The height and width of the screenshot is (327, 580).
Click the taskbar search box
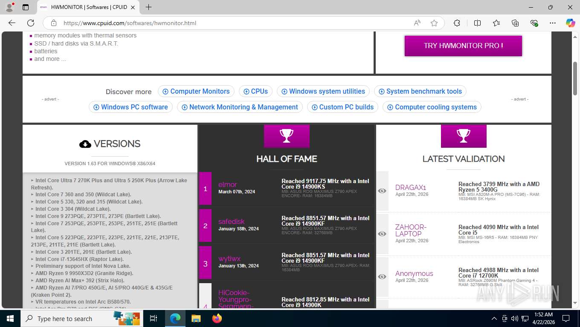tap(82, 318)
